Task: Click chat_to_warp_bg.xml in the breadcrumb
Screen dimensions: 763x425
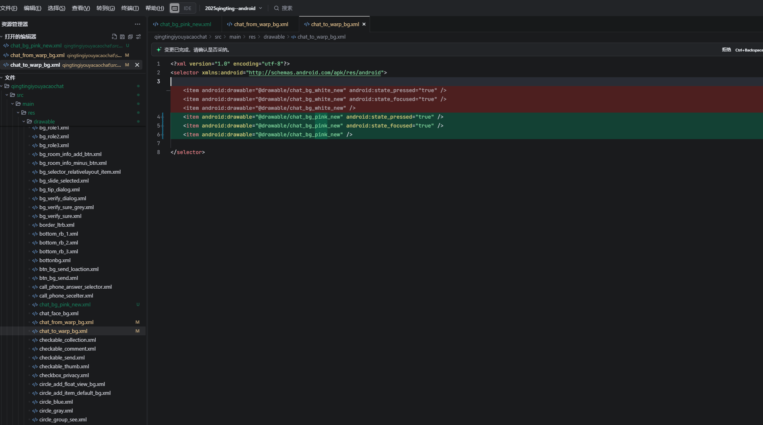Action: click(x=321, y=37)
